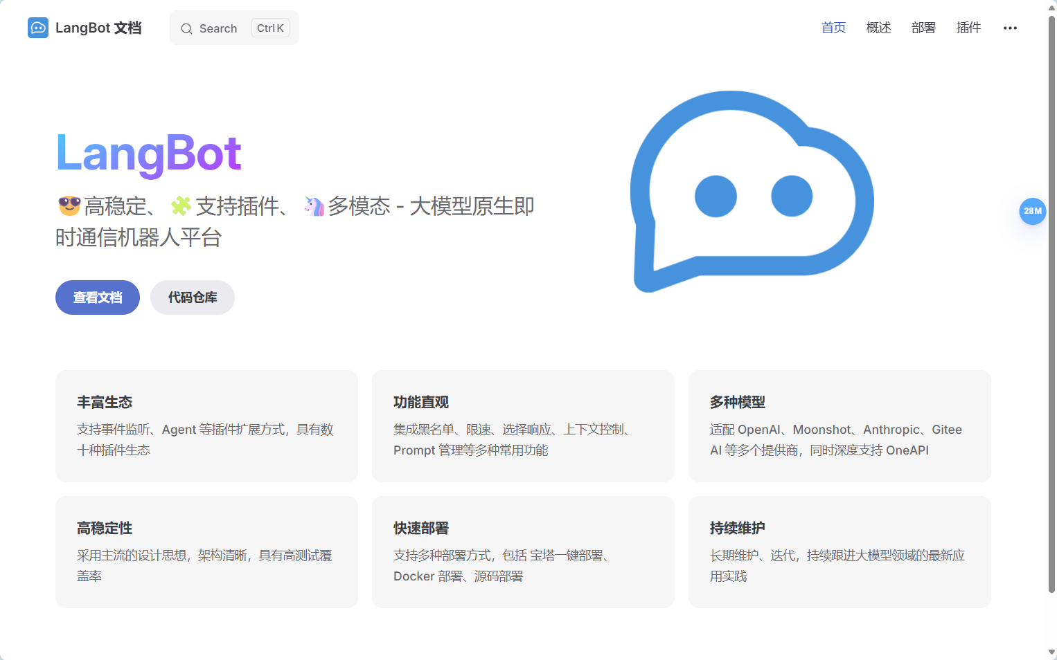Screen dimensions: 1057x660
Task: Click the 代码仓库 button
Action: point(193,297)
